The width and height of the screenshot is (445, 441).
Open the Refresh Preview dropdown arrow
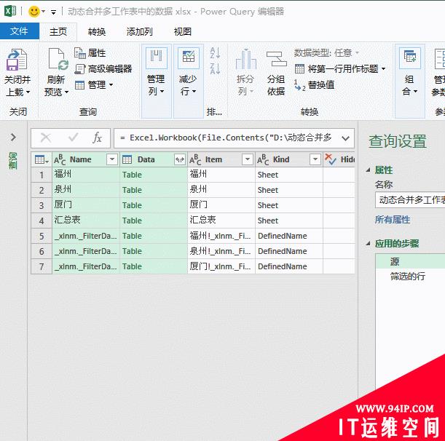[66, 92]
